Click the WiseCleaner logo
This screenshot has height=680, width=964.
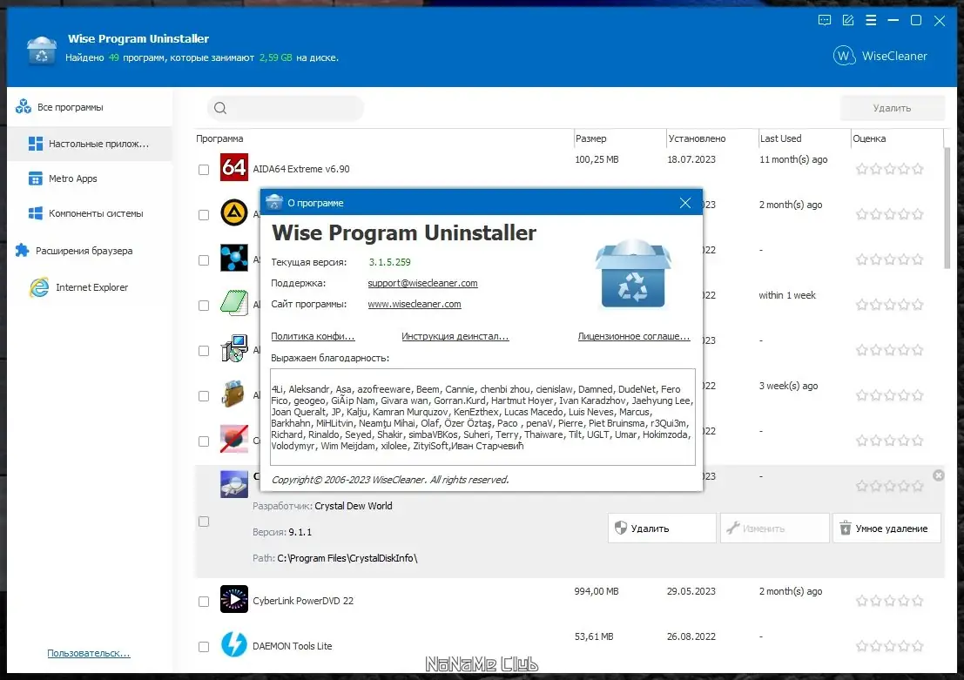(880, 56)
